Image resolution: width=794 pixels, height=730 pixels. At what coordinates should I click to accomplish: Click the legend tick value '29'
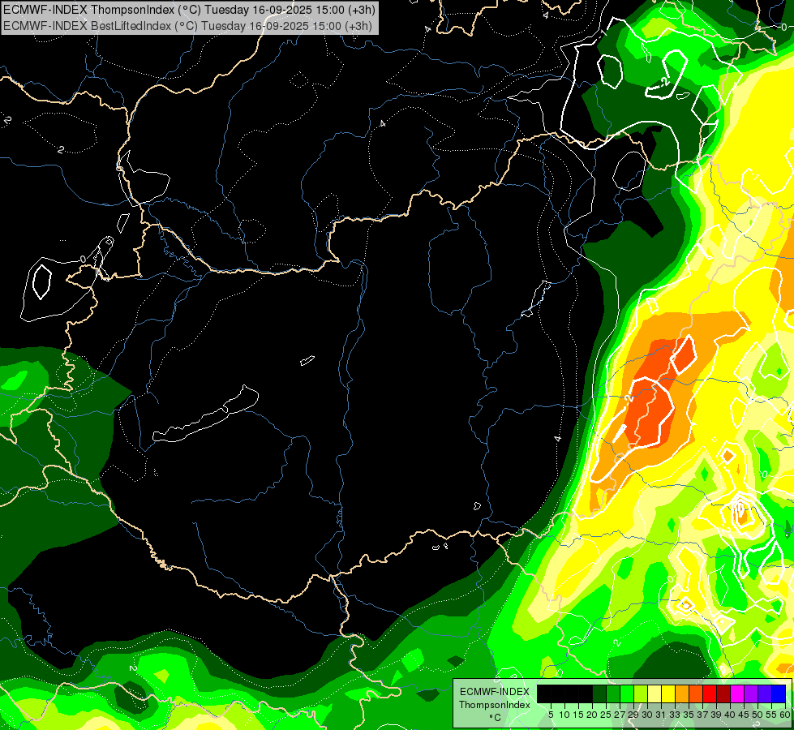[634, 715]
